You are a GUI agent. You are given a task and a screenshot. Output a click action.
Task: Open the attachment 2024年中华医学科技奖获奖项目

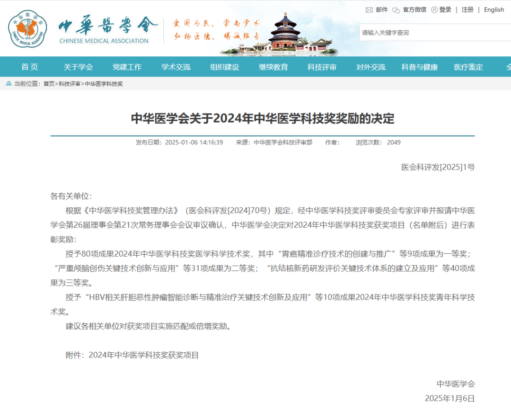pos(144,355)
